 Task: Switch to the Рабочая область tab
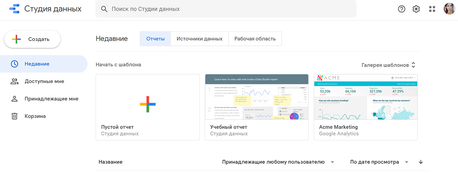[255, 39]
